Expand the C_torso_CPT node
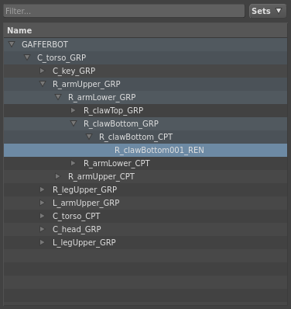291x309 pixels. (x=43, y=216)
